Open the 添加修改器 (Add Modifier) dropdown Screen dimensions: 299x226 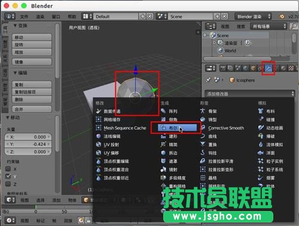[249, 94]
